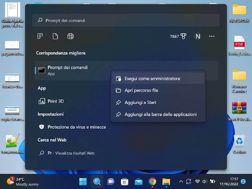
Task: Open the Print 3D app result
Action: pyautogui.click(x=72, y=101)
